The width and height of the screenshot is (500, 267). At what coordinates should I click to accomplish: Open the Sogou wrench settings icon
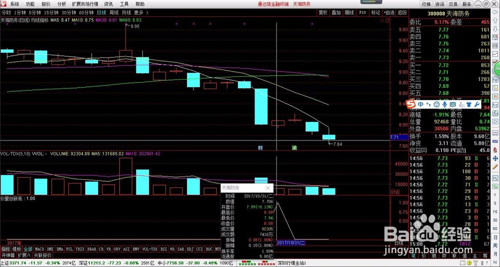[477, 104]
